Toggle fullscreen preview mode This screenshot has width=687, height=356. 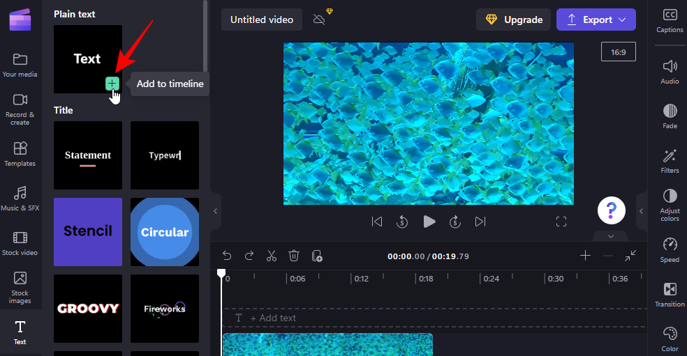click(x=561, y=222)
